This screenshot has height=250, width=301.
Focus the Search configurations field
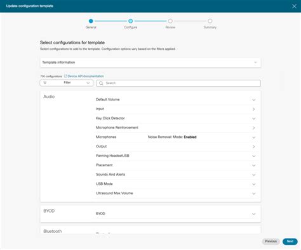pos(178,83)
